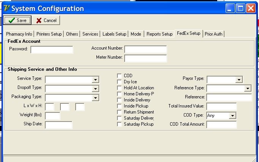The image size is (259, 162).
Task: Toggle the Dry Ice checkbox
Action: pyautogui.click(x=120, y=82)
